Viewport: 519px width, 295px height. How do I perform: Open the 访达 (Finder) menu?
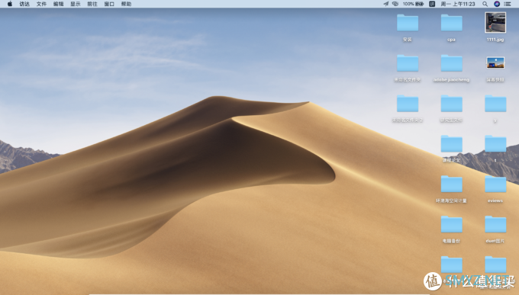pos(24,4)
